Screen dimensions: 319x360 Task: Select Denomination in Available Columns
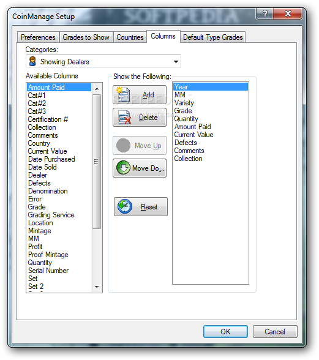point(59,191)
